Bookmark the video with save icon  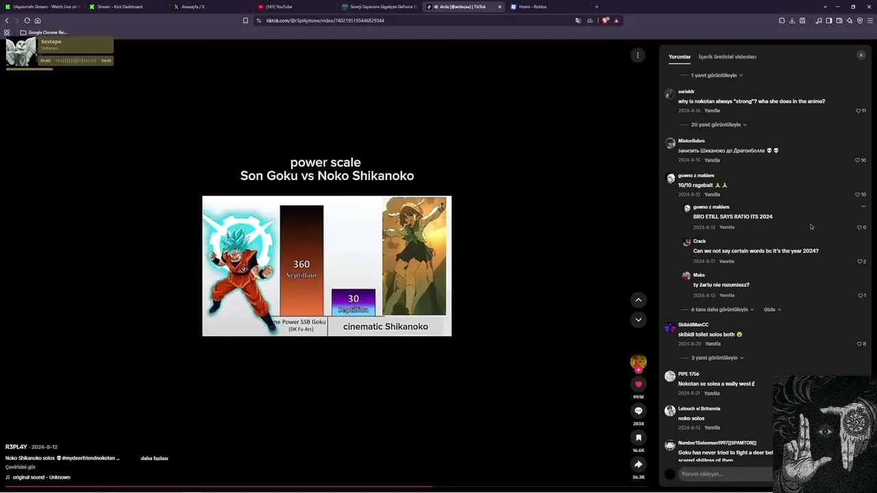tap(639, 438)
